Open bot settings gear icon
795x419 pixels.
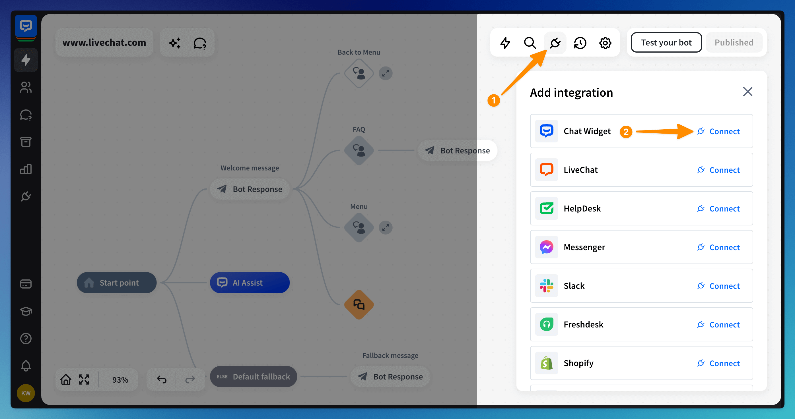point(605,43)
